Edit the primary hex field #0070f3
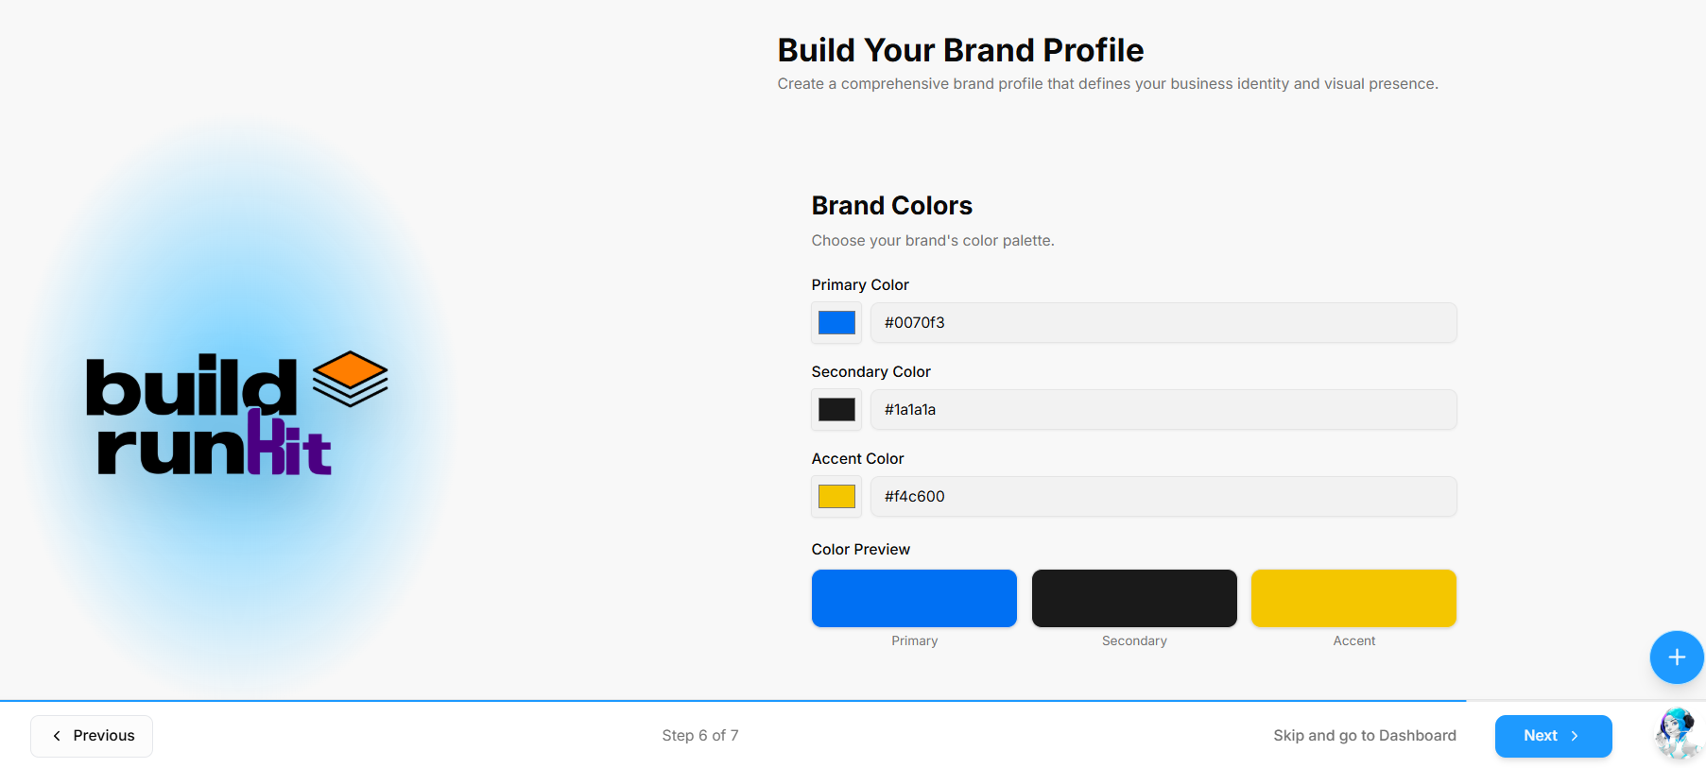 pyautogui.click(x=1163, y=323)
